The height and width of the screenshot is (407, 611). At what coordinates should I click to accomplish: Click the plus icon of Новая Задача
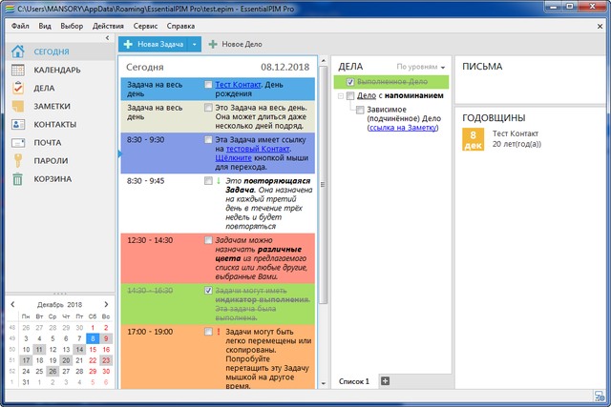coord(128,45)
